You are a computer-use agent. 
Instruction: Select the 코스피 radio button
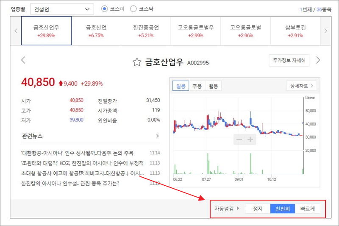tap(104, 9)
